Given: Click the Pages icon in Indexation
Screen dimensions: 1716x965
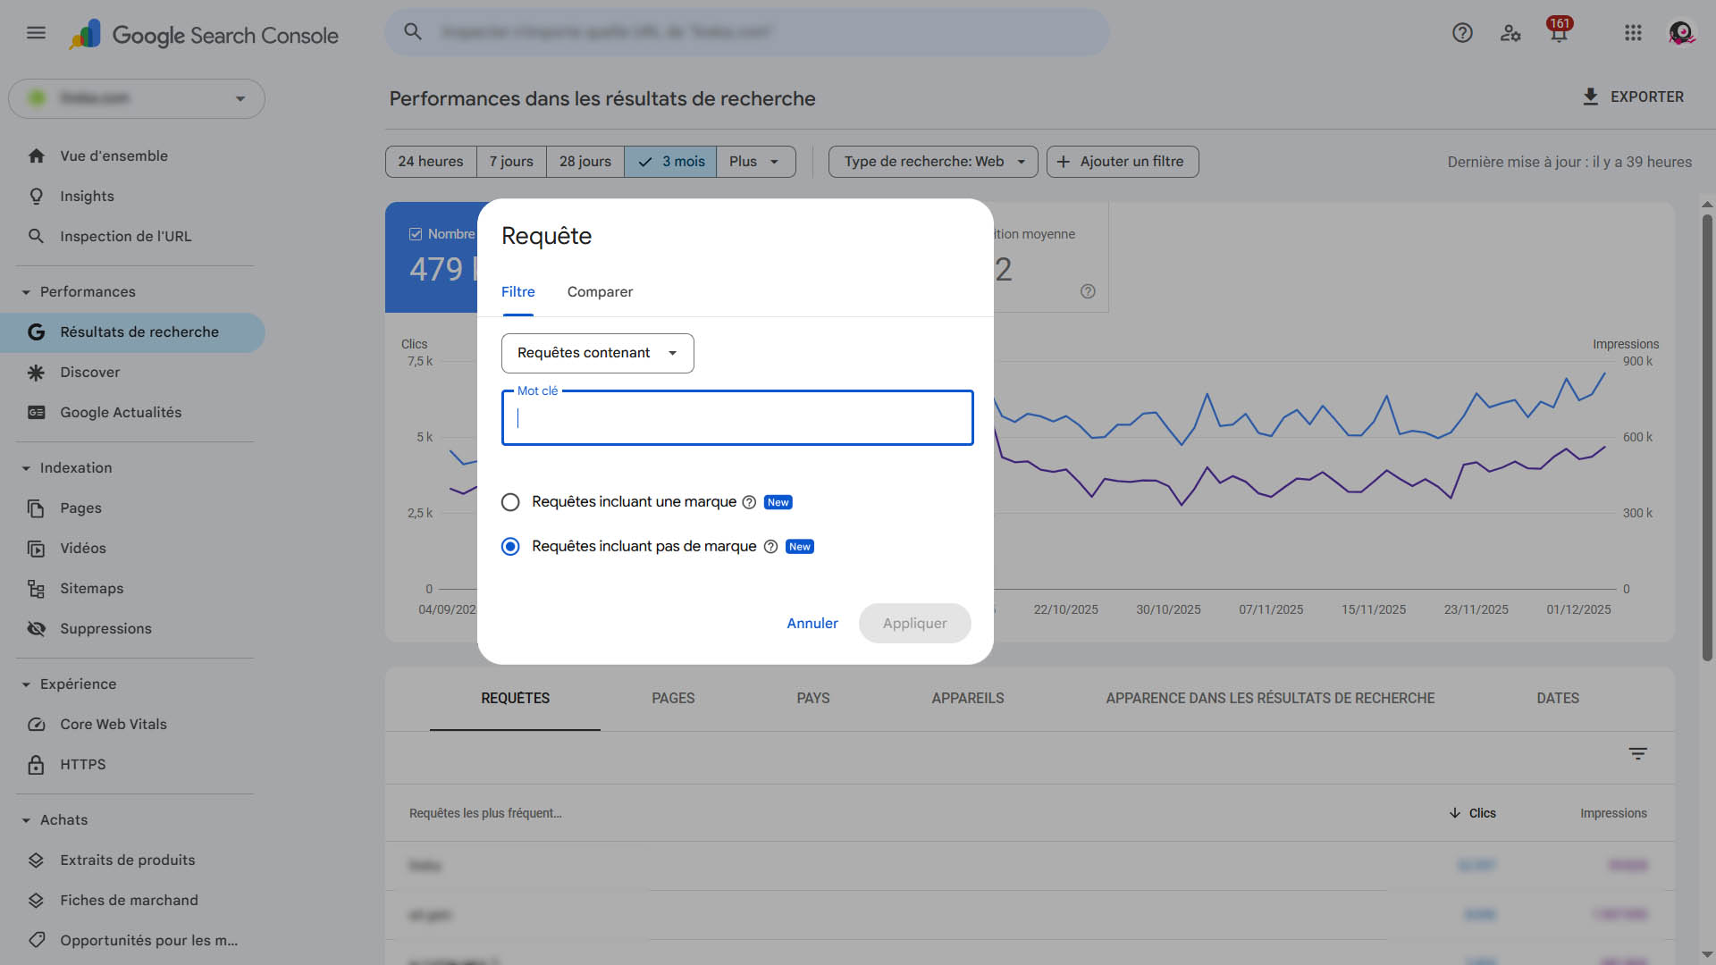Looking at the screenshot, I should (36, 508).
